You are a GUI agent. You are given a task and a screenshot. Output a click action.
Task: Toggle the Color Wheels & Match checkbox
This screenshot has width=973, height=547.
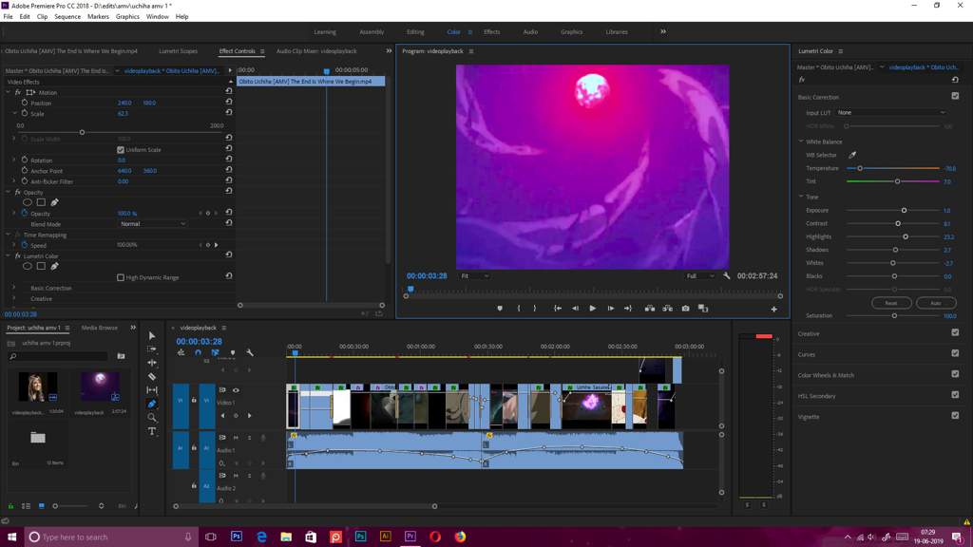point(955,374)
